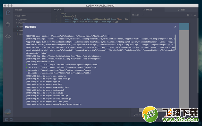Click deleted out-development/utils log line
The width and height of the screenshot is (202, 126).
coord(58,73)
